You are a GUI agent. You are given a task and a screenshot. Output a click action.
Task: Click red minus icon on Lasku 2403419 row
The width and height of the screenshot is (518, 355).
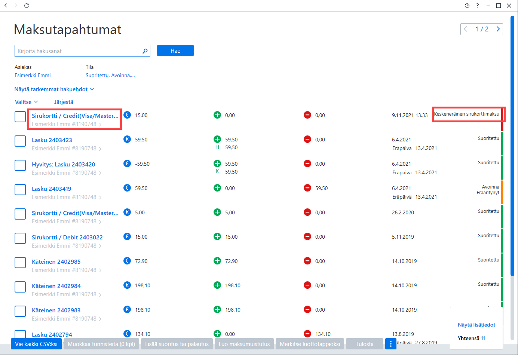pyautogui.click(x=307, y=188)
